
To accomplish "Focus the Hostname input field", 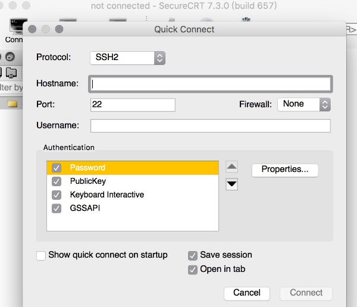I will click(210, 84).
